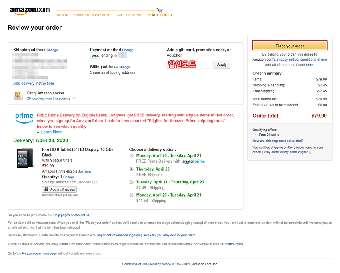Screen dimensions: 340x273
Task: Open footer Conditions of Use link
Action: [x=135, y=264]
